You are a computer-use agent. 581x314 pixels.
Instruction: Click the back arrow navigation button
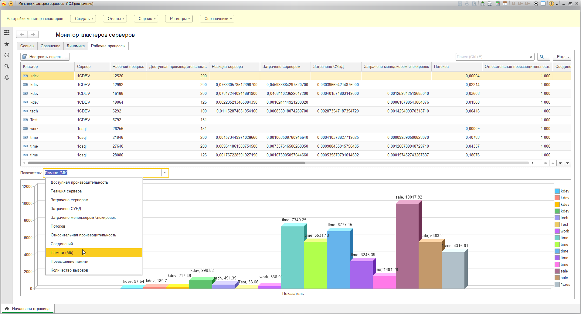click(x=22, y=34)
